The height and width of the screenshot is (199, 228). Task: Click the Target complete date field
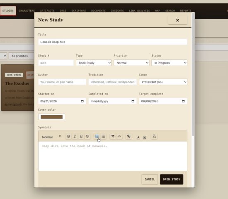coord(163,101)
